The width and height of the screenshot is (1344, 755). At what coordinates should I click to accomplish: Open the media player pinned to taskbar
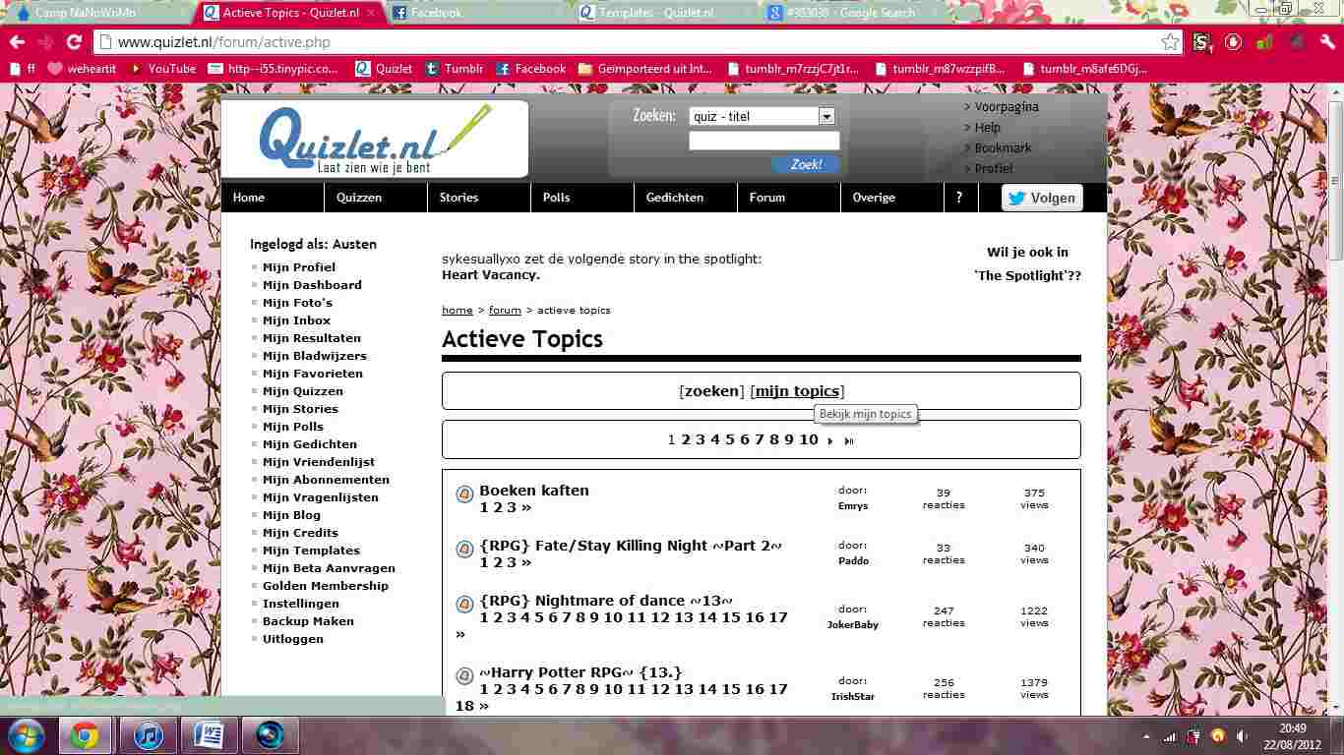point(269,734)
